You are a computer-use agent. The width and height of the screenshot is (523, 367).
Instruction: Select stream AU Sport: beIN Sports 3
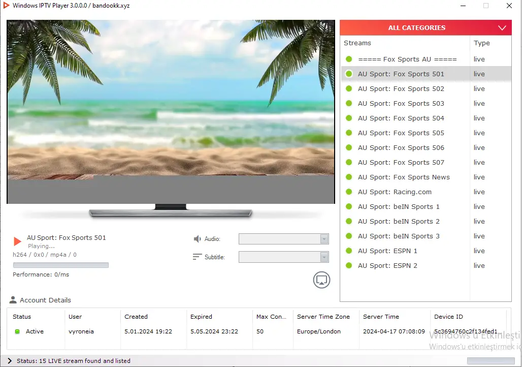(x=427, y=236)
